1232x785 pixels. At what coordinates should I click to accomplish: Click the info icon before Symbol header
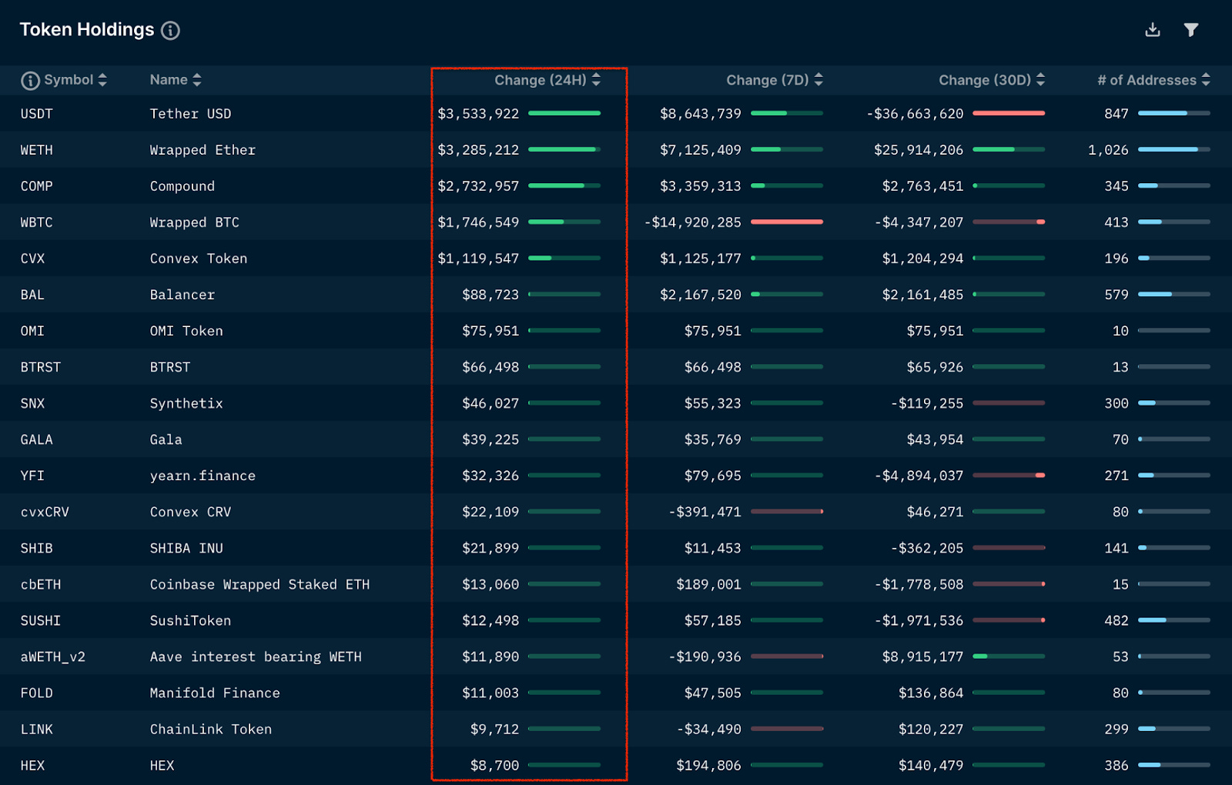(x=30, y=80)
